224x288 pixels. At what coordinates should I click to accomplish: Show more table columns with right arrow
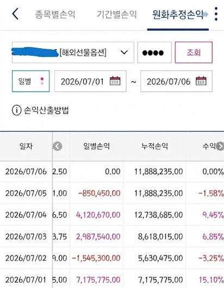[220, 146]
